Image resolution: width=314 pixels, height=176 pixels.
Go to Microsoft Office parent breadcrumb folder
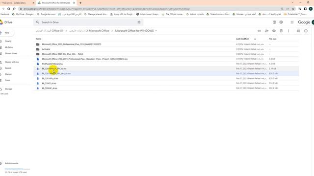tap(89, 31)
